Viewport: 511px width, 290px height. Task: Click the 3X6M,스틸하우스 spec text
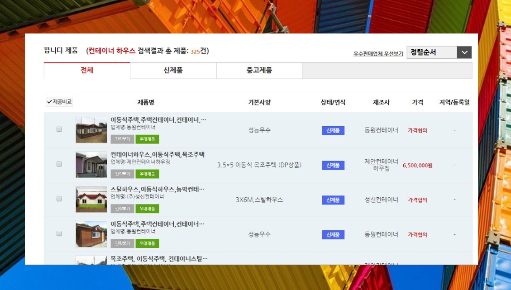(x=259, y=200)
